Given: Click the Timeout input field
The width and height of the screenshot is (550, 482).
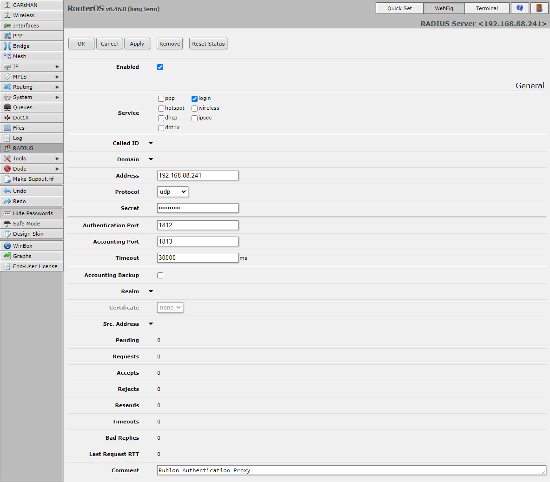Looking at the screenshot, I should coord(198,258).
